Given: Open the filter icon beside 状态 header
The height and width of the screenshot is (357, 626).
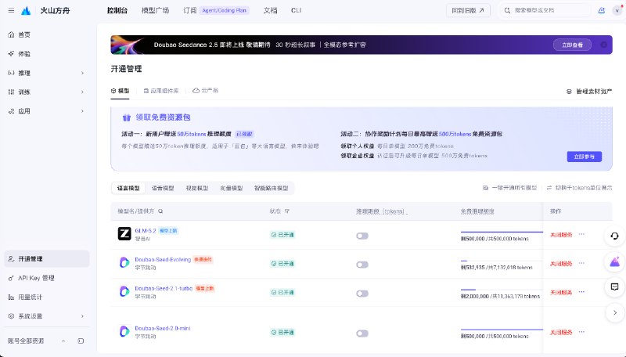Looking at the screenshot, I should pyautogui.click(x=287, y=211).
